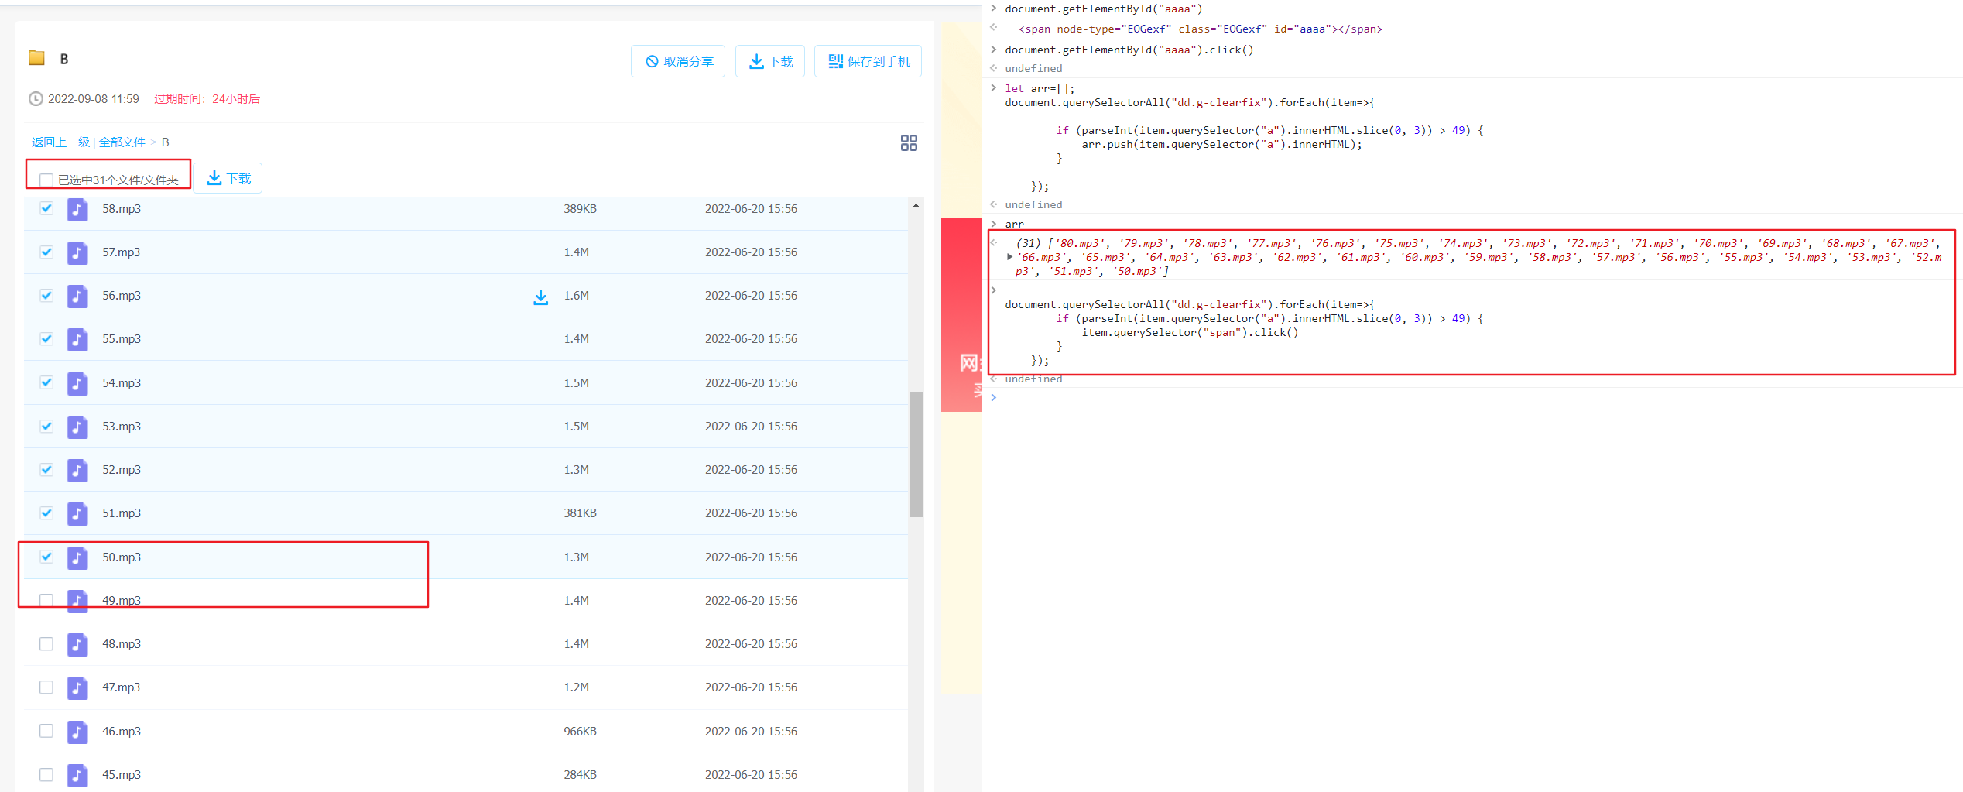Uncheck the 56.mp3 checkbox
Screen dimensions: 1963x792
46,295
